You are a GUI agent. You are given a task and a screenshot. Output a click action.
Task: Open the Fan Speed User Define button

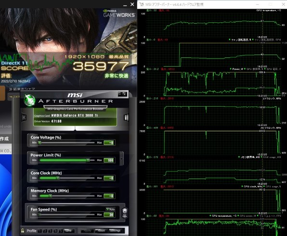(x=125, y=213)
